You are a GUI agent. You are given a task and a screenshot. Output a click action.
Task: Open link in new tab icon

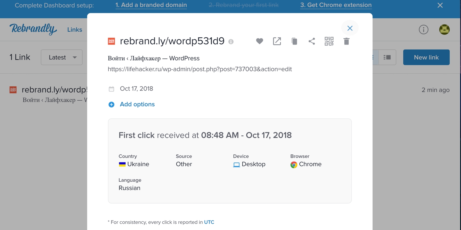[x=277, y=41]
